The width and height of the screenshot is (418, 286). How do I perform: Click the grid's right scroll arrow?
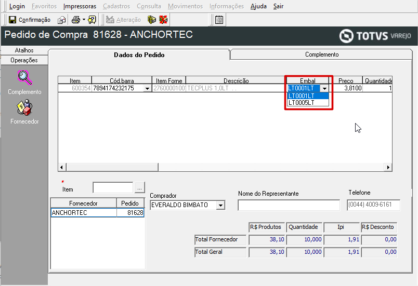coord(388,167)
